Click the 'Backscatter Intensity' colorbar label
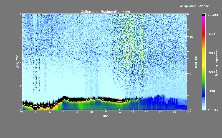This screenshot has width=222, height=138. point(217,62)
